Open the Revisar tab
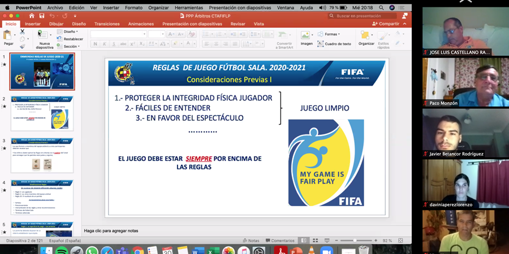The width and height of the screenshot is (509, 254). (238, 24)
